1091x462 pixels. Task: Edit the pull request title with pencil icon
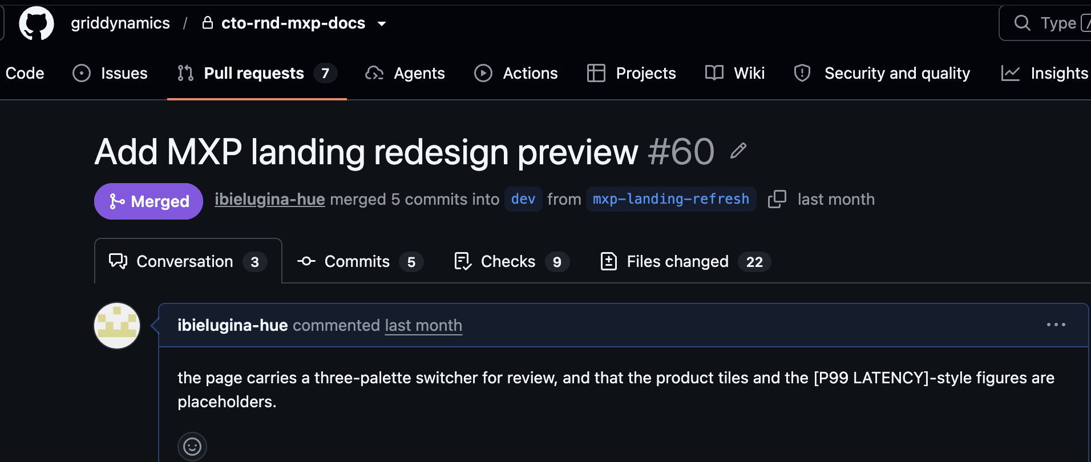click(738, 151)
